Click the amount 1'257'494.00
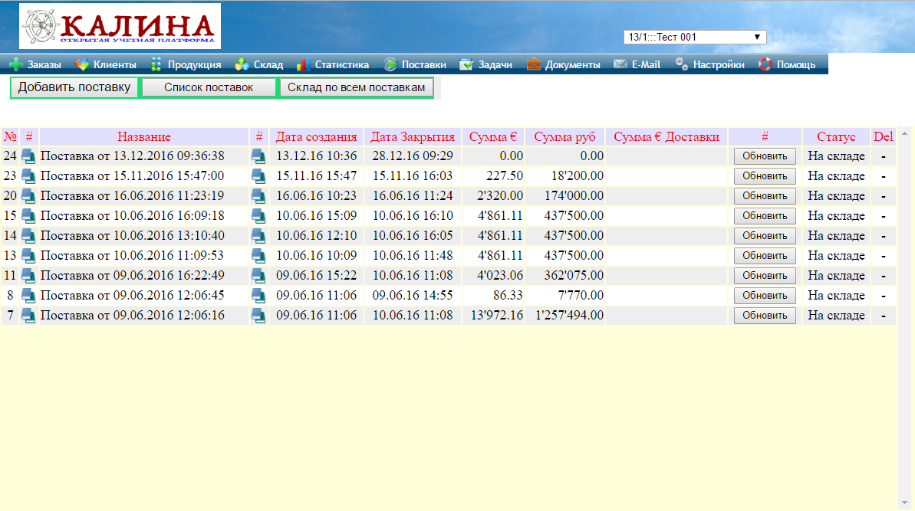915x511 pixels. [570, 315]
